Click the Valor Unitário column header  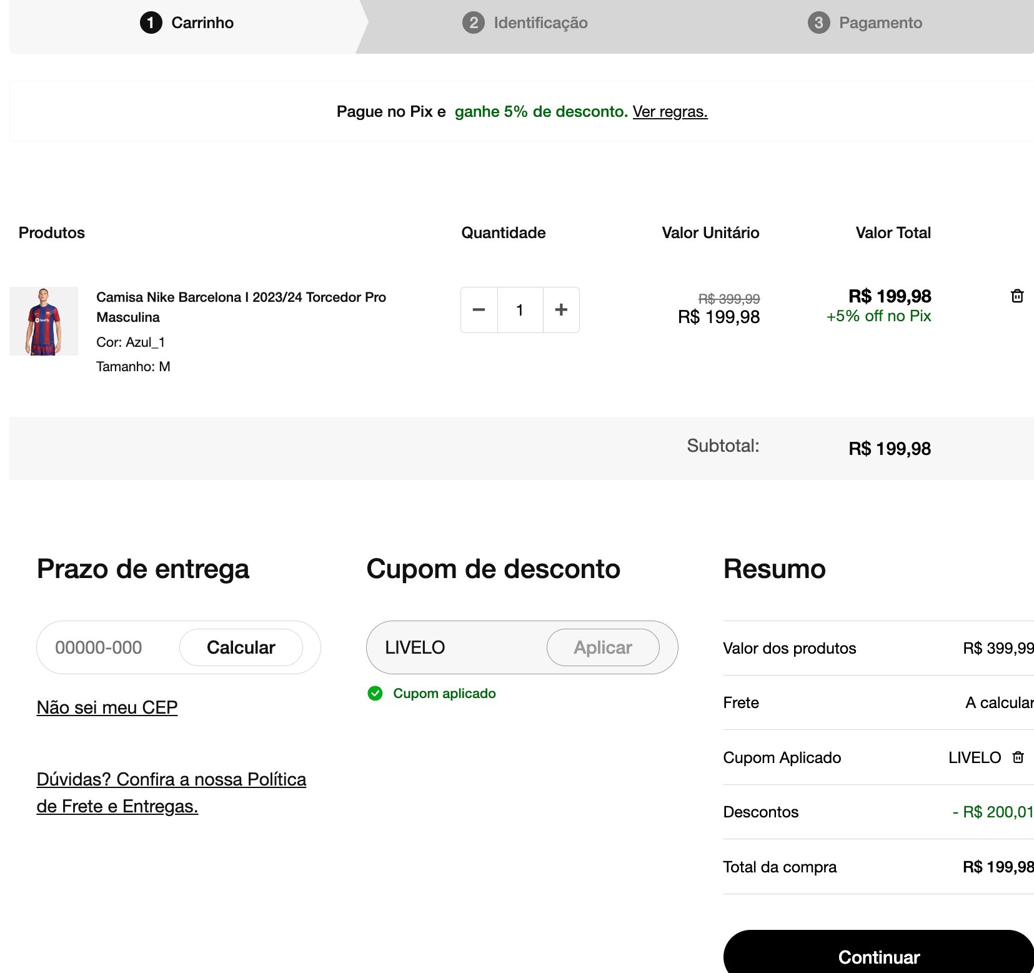pyautogui.click(x=710, y=233)
